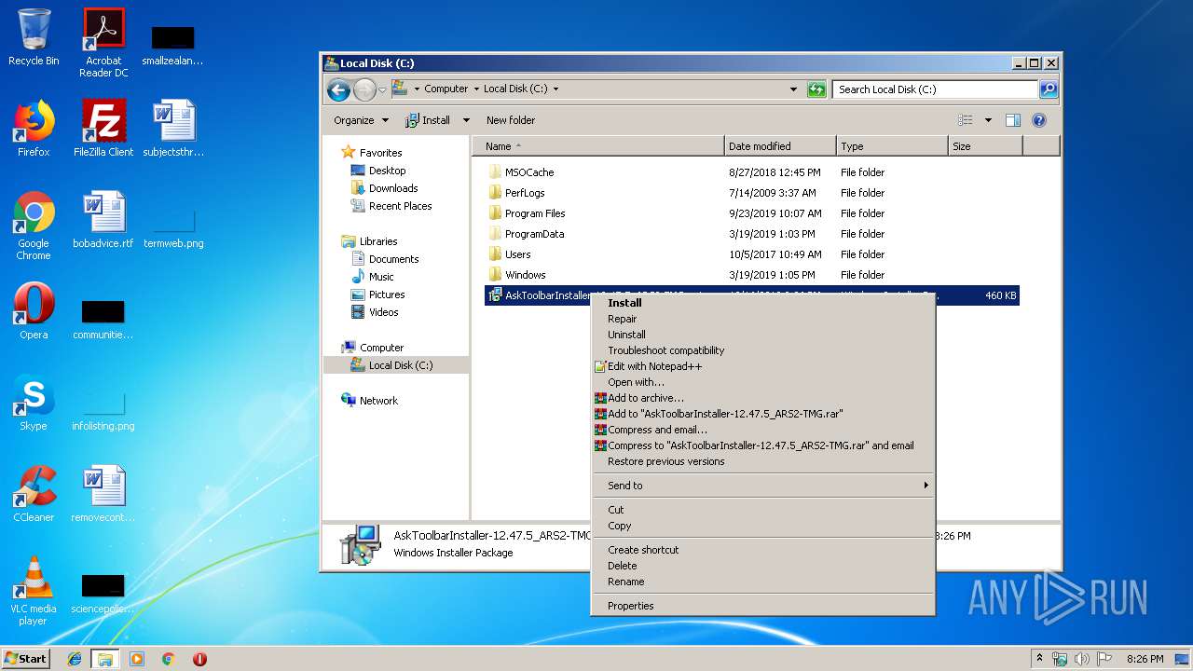
Task: Select the removecont document on desktop
Action: (103, 494)
